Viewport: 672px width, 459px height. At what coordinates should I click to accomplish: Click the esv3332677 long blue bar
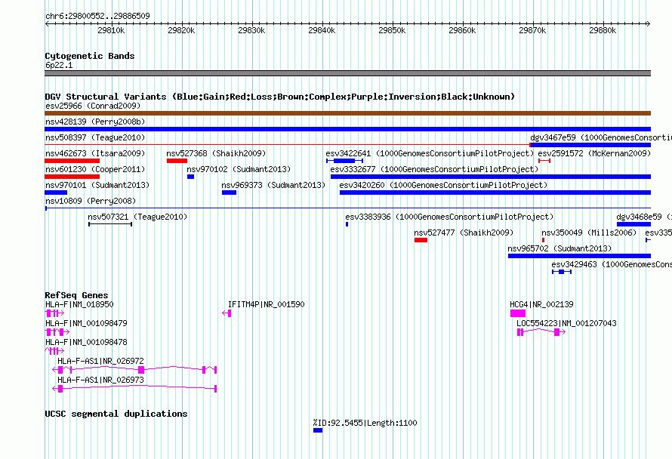pos(491,177)
